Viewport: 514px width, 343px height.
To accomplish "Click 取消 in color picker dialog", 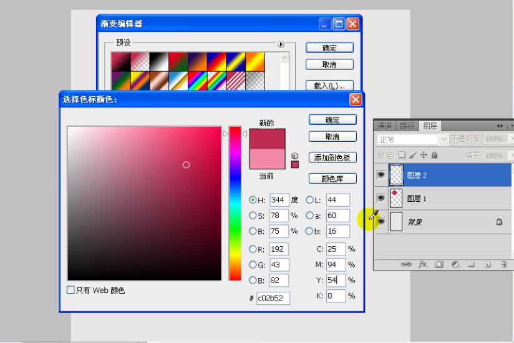I will [332, 137].
